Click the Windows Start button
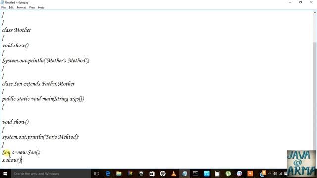 click(x=5, y=174)
